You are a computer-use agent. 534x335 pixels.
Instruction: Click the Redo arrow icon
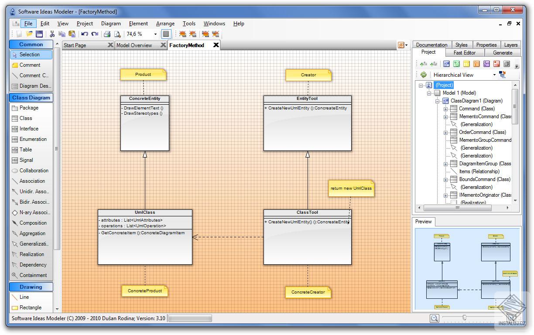(x=95, y=34)
